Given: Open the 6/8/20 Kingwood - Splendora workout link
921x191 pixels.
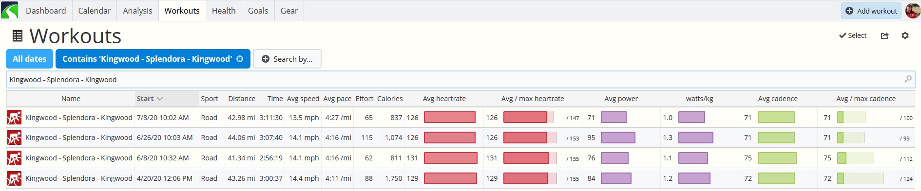Looking at the screenshot, I should click(x=78, y=158).
